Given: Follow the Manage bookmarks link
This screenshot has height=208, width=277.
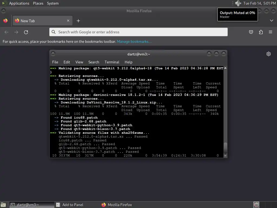Looking at the screenshot, I should pyautogui.click(x=134, y=41).
